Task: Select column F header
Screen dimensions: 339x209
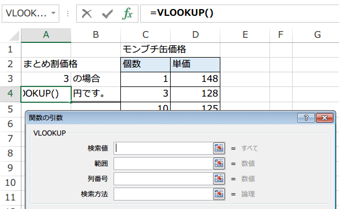Action: point(281,35)
